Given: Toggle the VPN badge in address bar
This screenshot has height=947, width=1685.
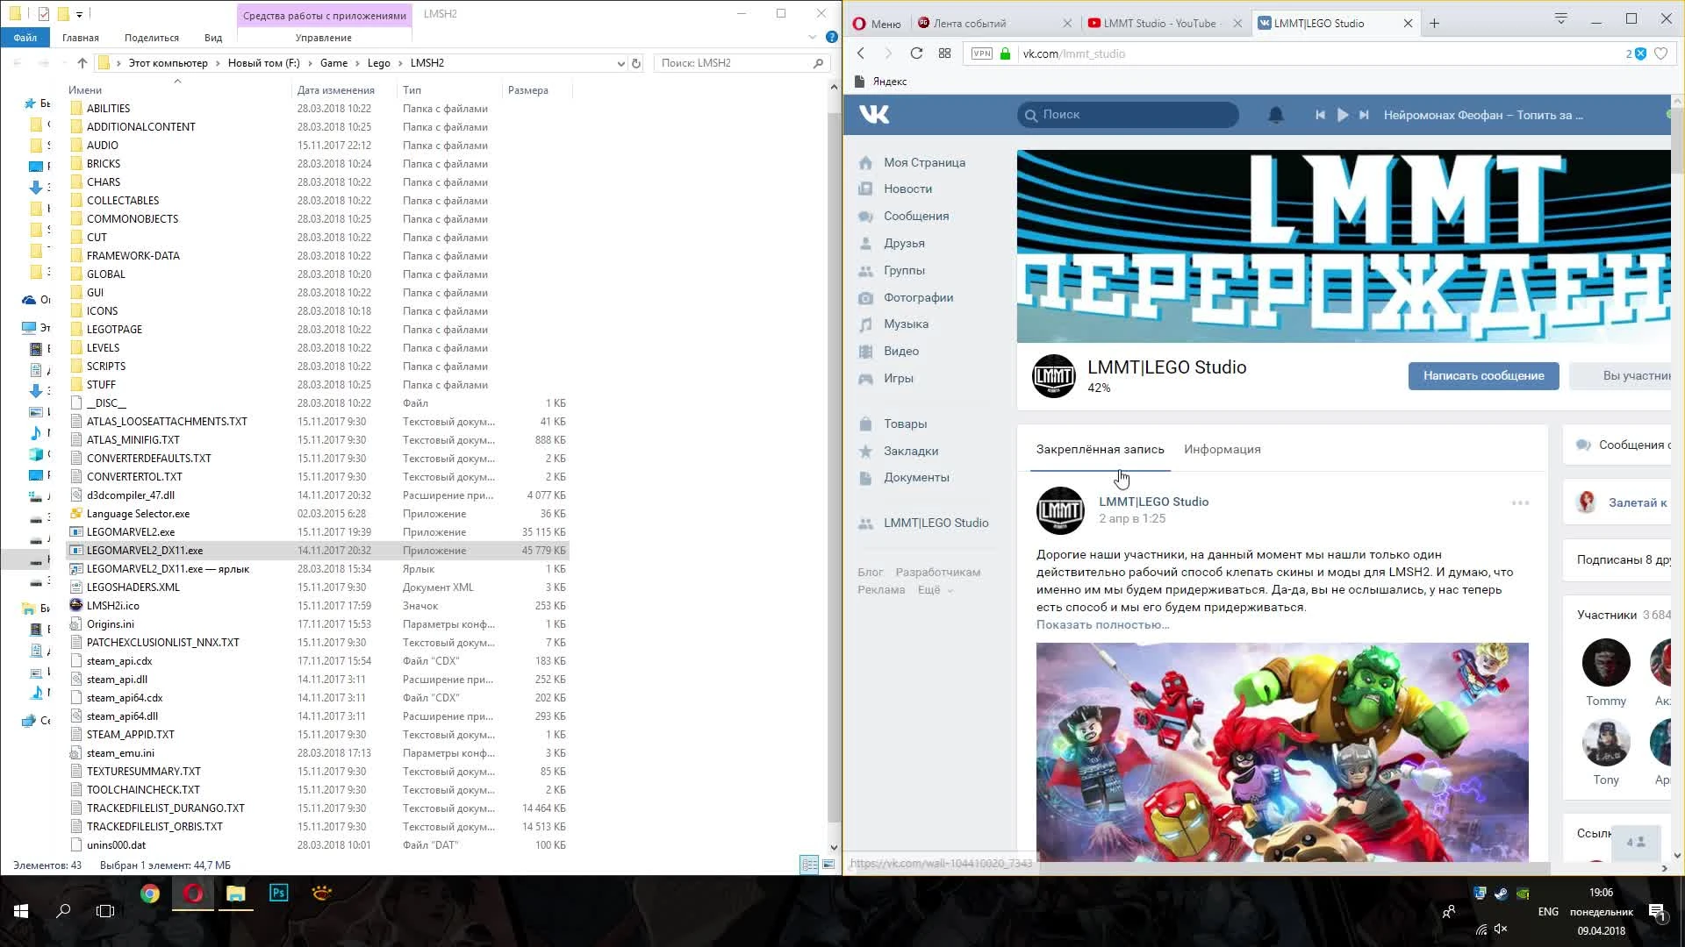Looking at the screenshot, I should [x=981, y=53].
